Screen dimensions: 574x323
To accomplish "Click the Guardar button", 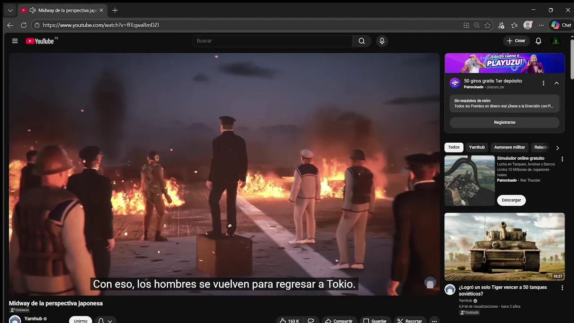I will [375, 321].
